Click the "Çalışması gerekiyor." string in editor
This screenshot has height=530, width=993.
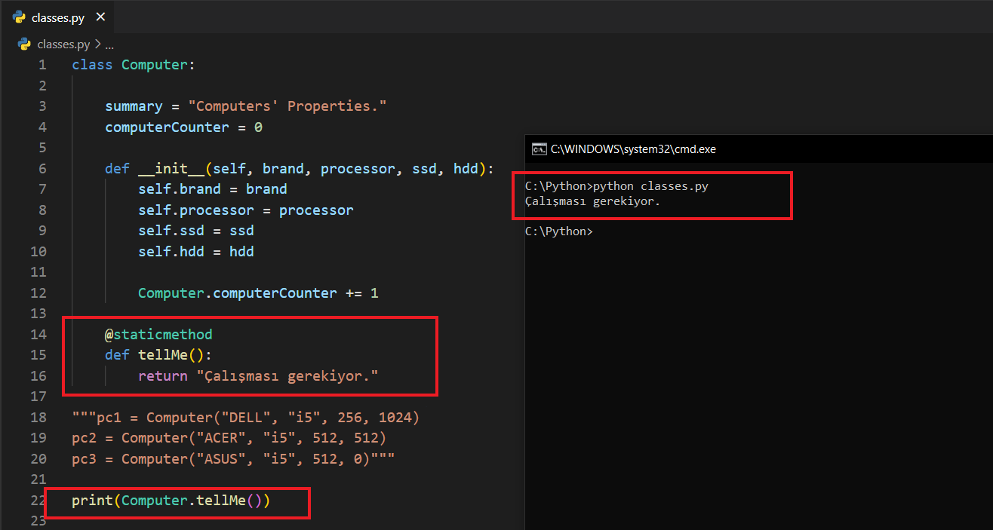pyautogui.click(x=287, y=375)
